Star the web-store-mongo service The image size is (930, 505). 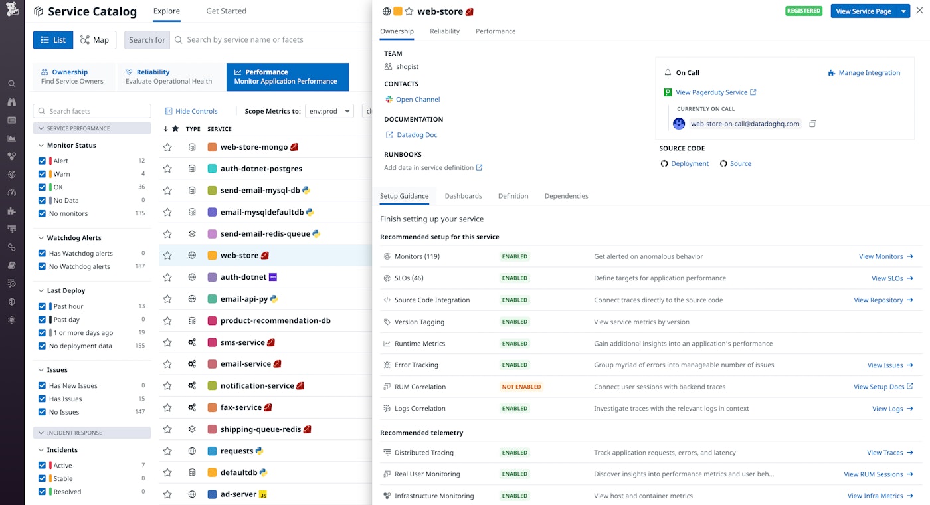click(x=167, y=147)
